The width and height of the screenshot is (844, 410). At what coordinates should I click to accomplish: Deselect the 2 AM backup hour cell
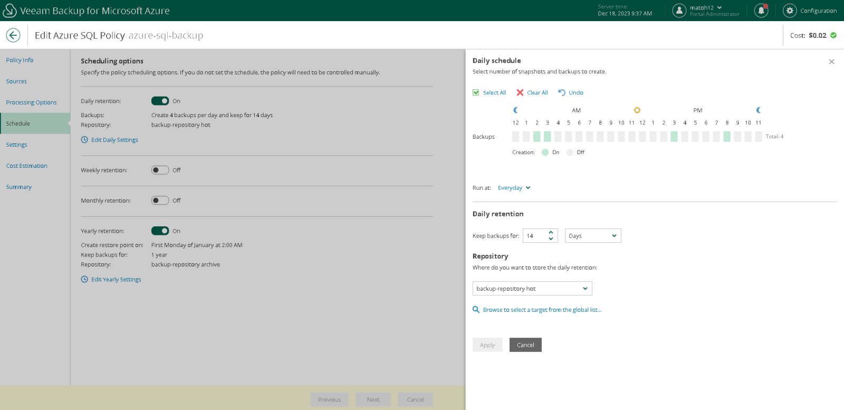(537, 137)
